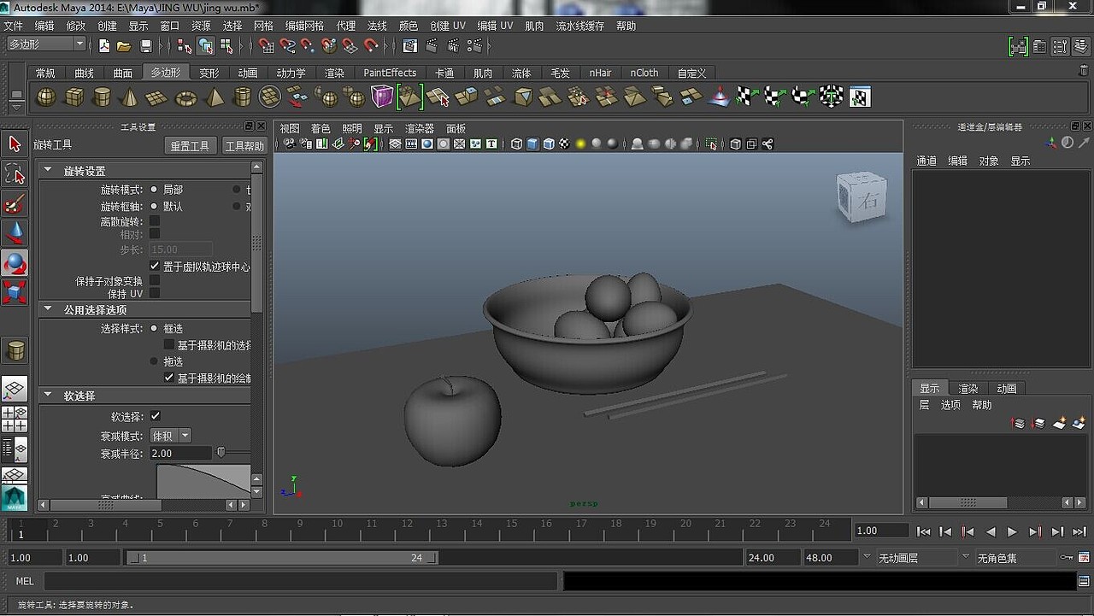The width and height of the screenshot is (1094, 616).
Task: Activate the Scale tool in toolbox
Action: [15, 291]
